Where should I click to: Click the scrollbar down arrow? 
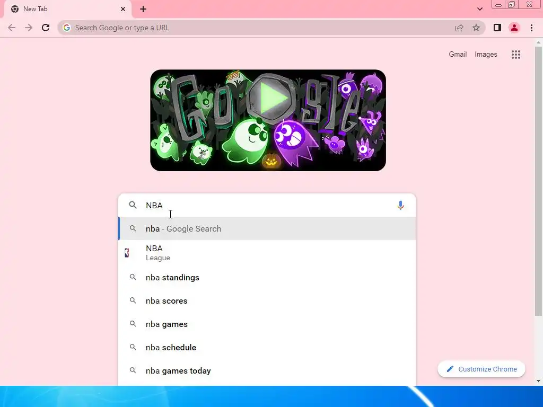click(x=538, y=381)
